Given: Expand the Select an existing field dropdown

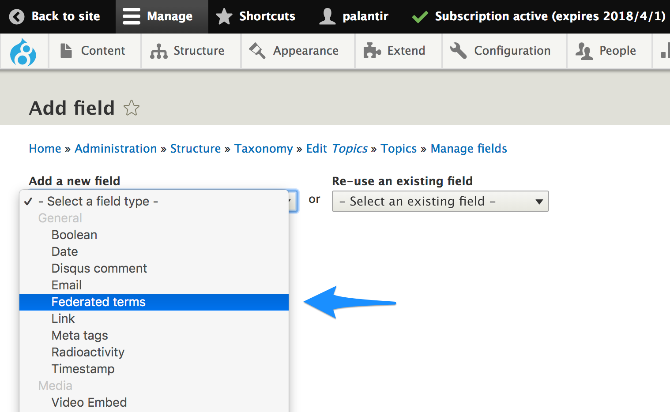Looking at the screenshot, I should (x=440, y=201).
